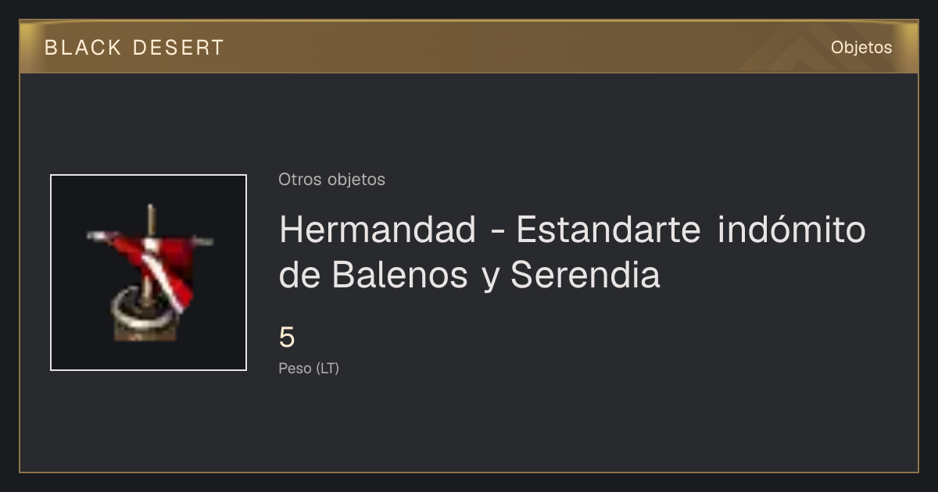Select the Otros objetos category label
Image resolution: width=938 pixels, height=492 pixels.
[x=331, y=180]
